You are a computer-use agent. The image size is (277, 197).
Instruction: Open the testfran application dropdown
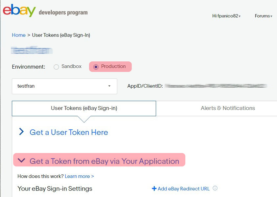[x=64, y=86]
